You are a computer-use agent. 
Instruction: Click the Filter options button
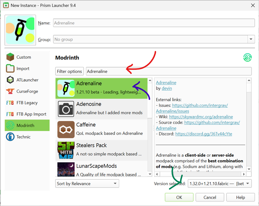tap(70, 71)
